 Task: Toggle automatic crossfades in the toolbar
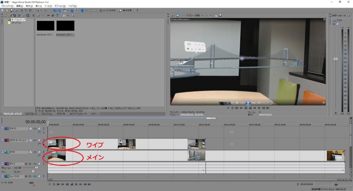tap(59, 11)
